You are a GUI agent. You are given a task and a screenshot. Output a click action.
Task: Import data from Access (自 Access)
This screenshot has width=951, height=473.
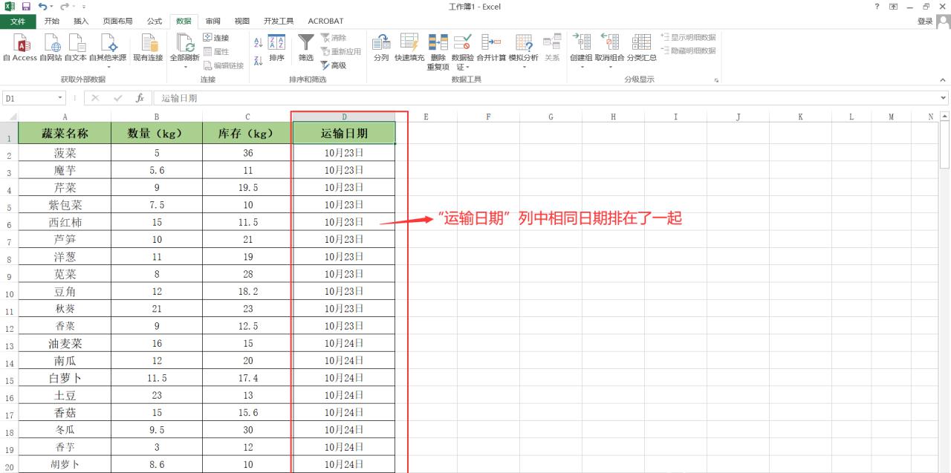(19, 48)
